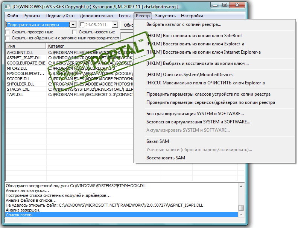Image resolution: width=298 pixels, height=228 pixels.
Task: Select HKCU ОЧИСТИТЬ ключ Explorer-а entry
Action: pos(205,83)
